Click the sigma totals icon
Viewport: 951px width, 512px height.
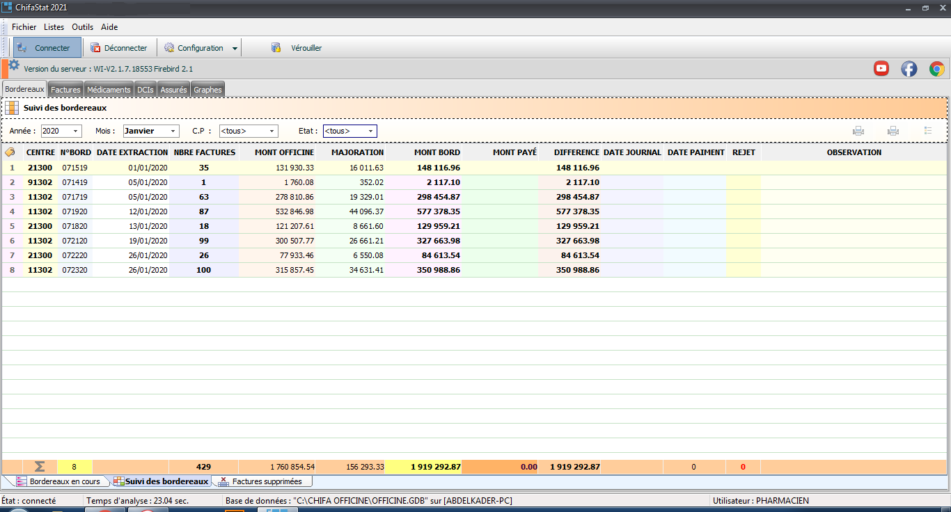point(40,467)
